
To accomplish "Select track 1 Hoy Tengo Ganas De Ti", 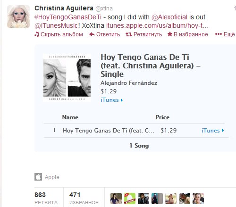I will coord(109,131).
